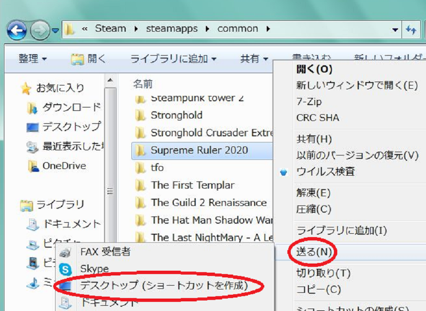
Task: Click navigation pane scrollbar up arrow
Action: [x=110, y=80]
